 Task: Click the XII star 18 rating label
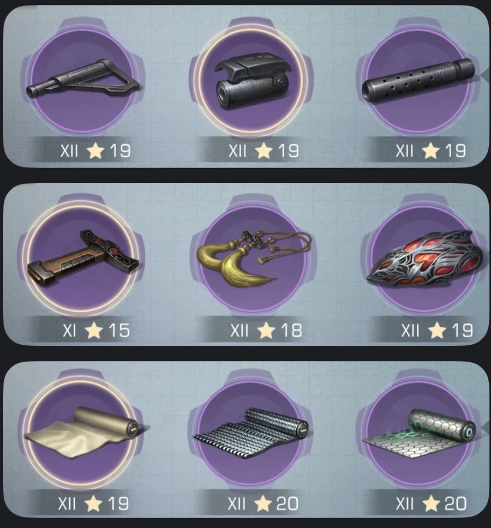coord(266,331)
